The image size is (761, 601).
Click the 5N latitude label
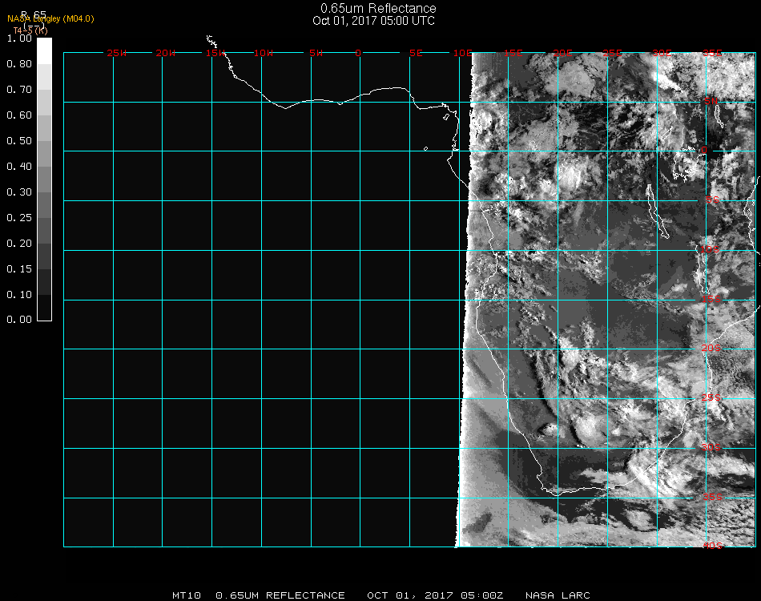tap(711, 102)
